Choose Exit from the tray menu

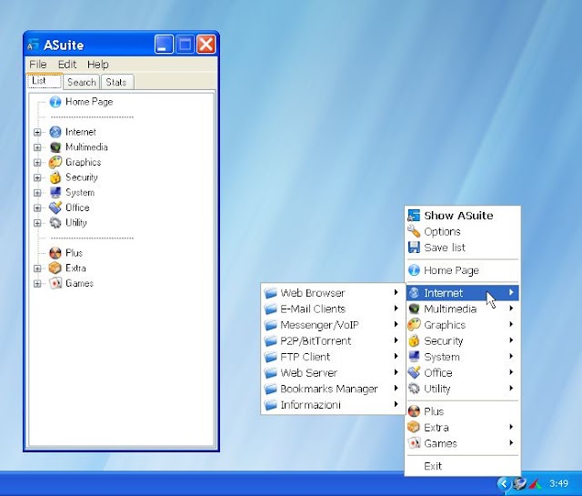coord(463,466)
